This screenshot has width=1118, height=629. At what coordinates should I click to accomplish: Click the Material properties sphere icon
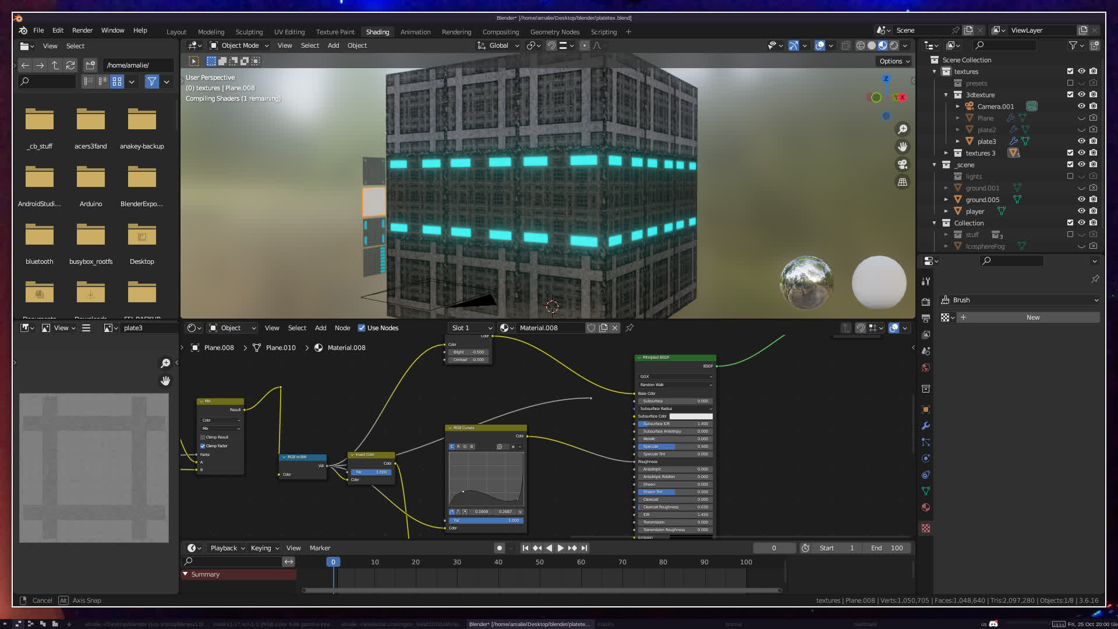[926, 507]
